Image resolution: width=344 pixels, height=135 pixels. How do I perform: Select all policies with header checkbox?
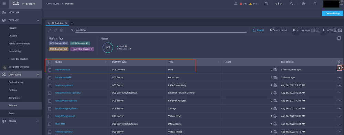[50, 62]
